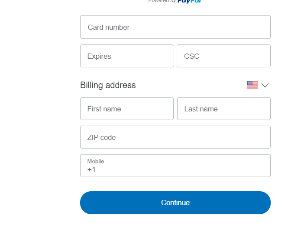Click the "Last name" placeholder text
Image resolution: width=288 pixels, height=231 pixels.
(x=201, y=109)
